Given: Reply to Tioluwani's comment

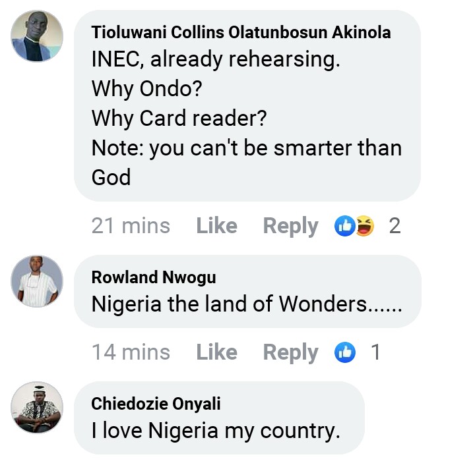Looking at the screenshot, I should coord(290,226).
